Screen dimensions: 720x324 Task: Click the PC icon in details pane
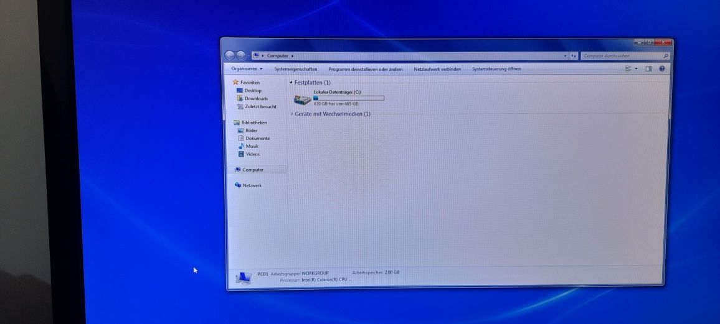pyautogui.click(x=244, y=278)
